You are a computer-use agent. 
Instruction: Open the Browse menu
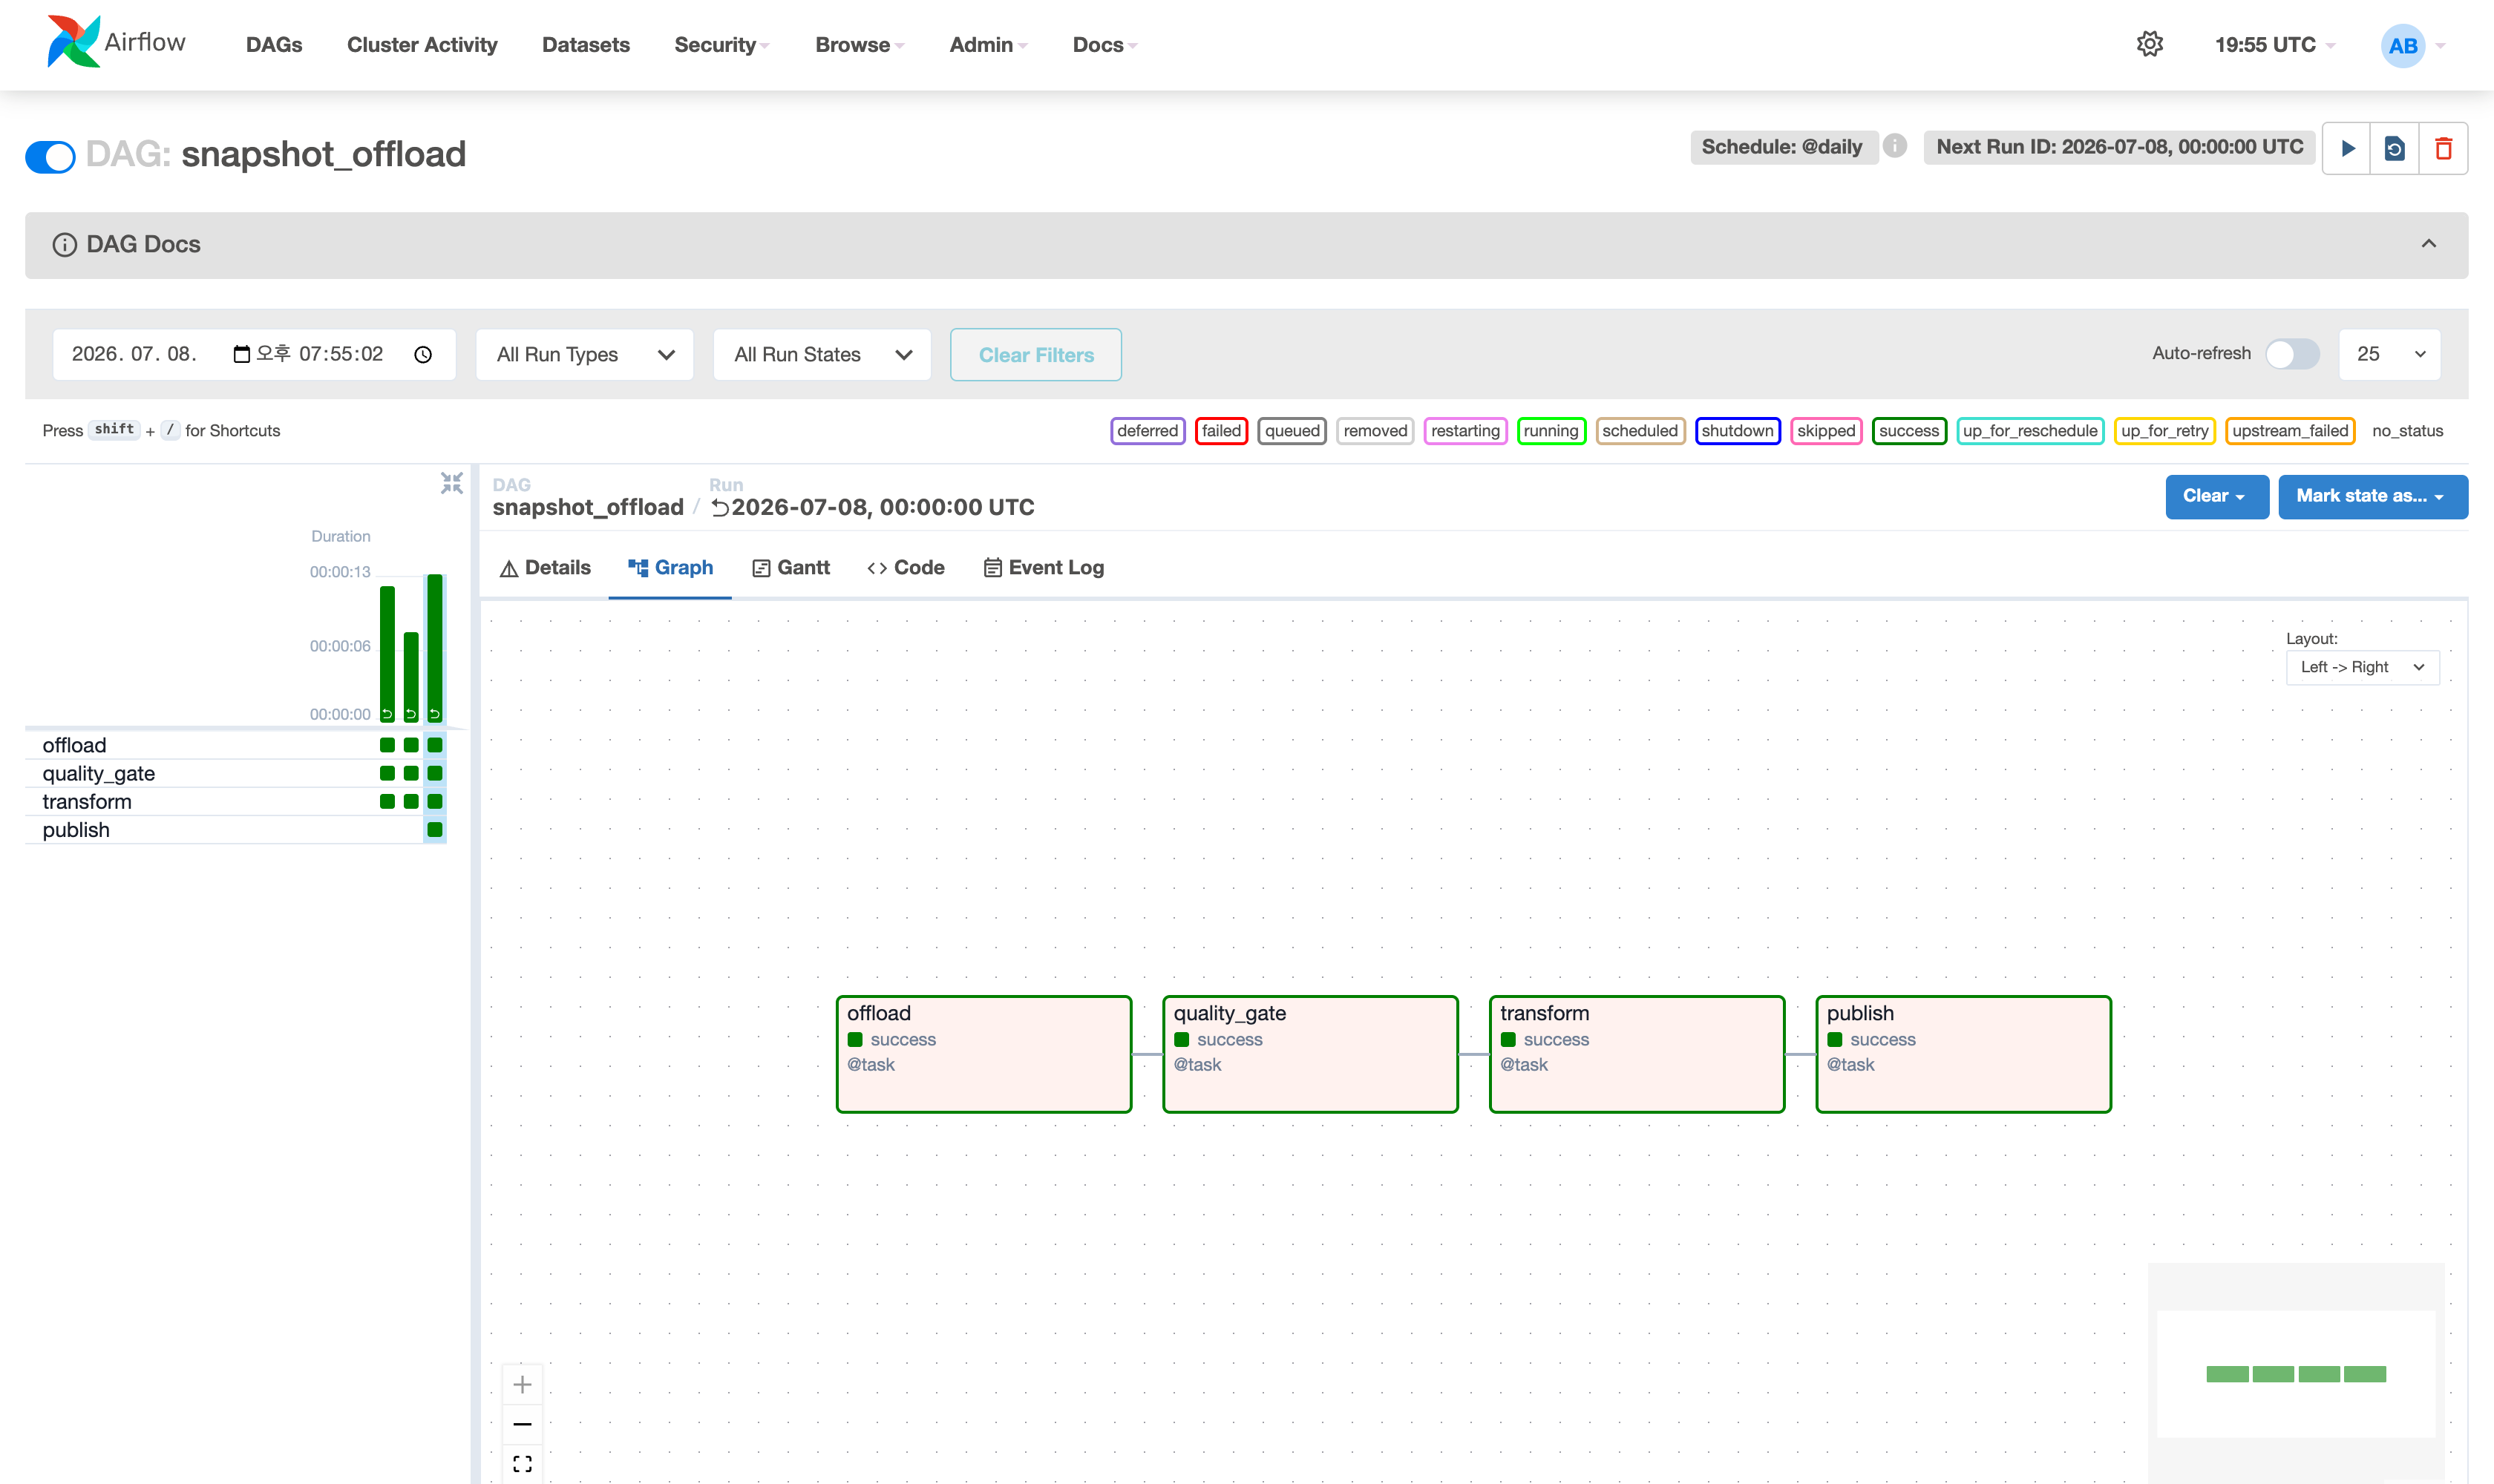[x=860, y=45]
